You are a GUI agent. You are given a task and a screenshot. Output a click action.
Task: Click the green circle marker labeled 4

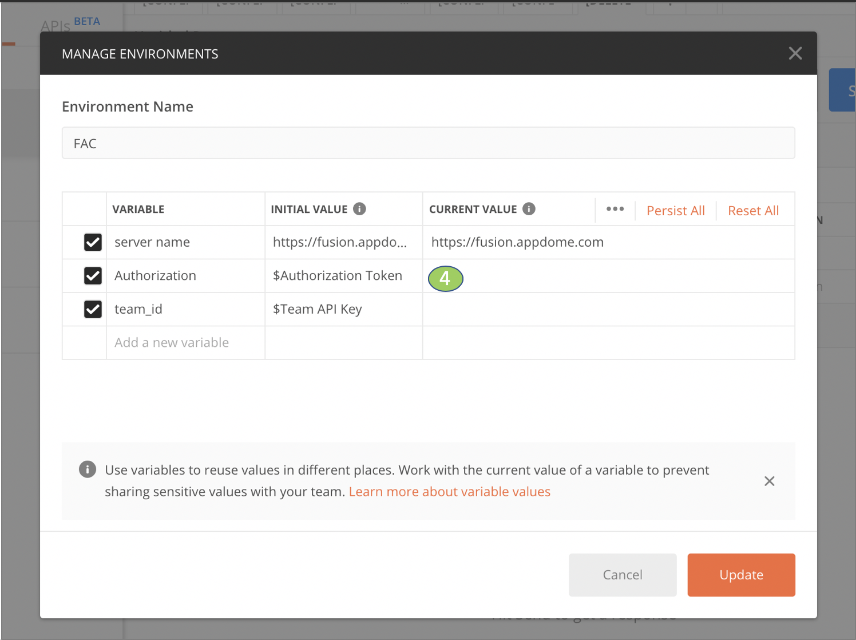(445, 279)
